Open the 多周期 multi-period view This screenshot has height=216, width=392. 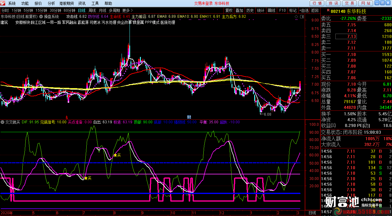[x=115, y=10]
